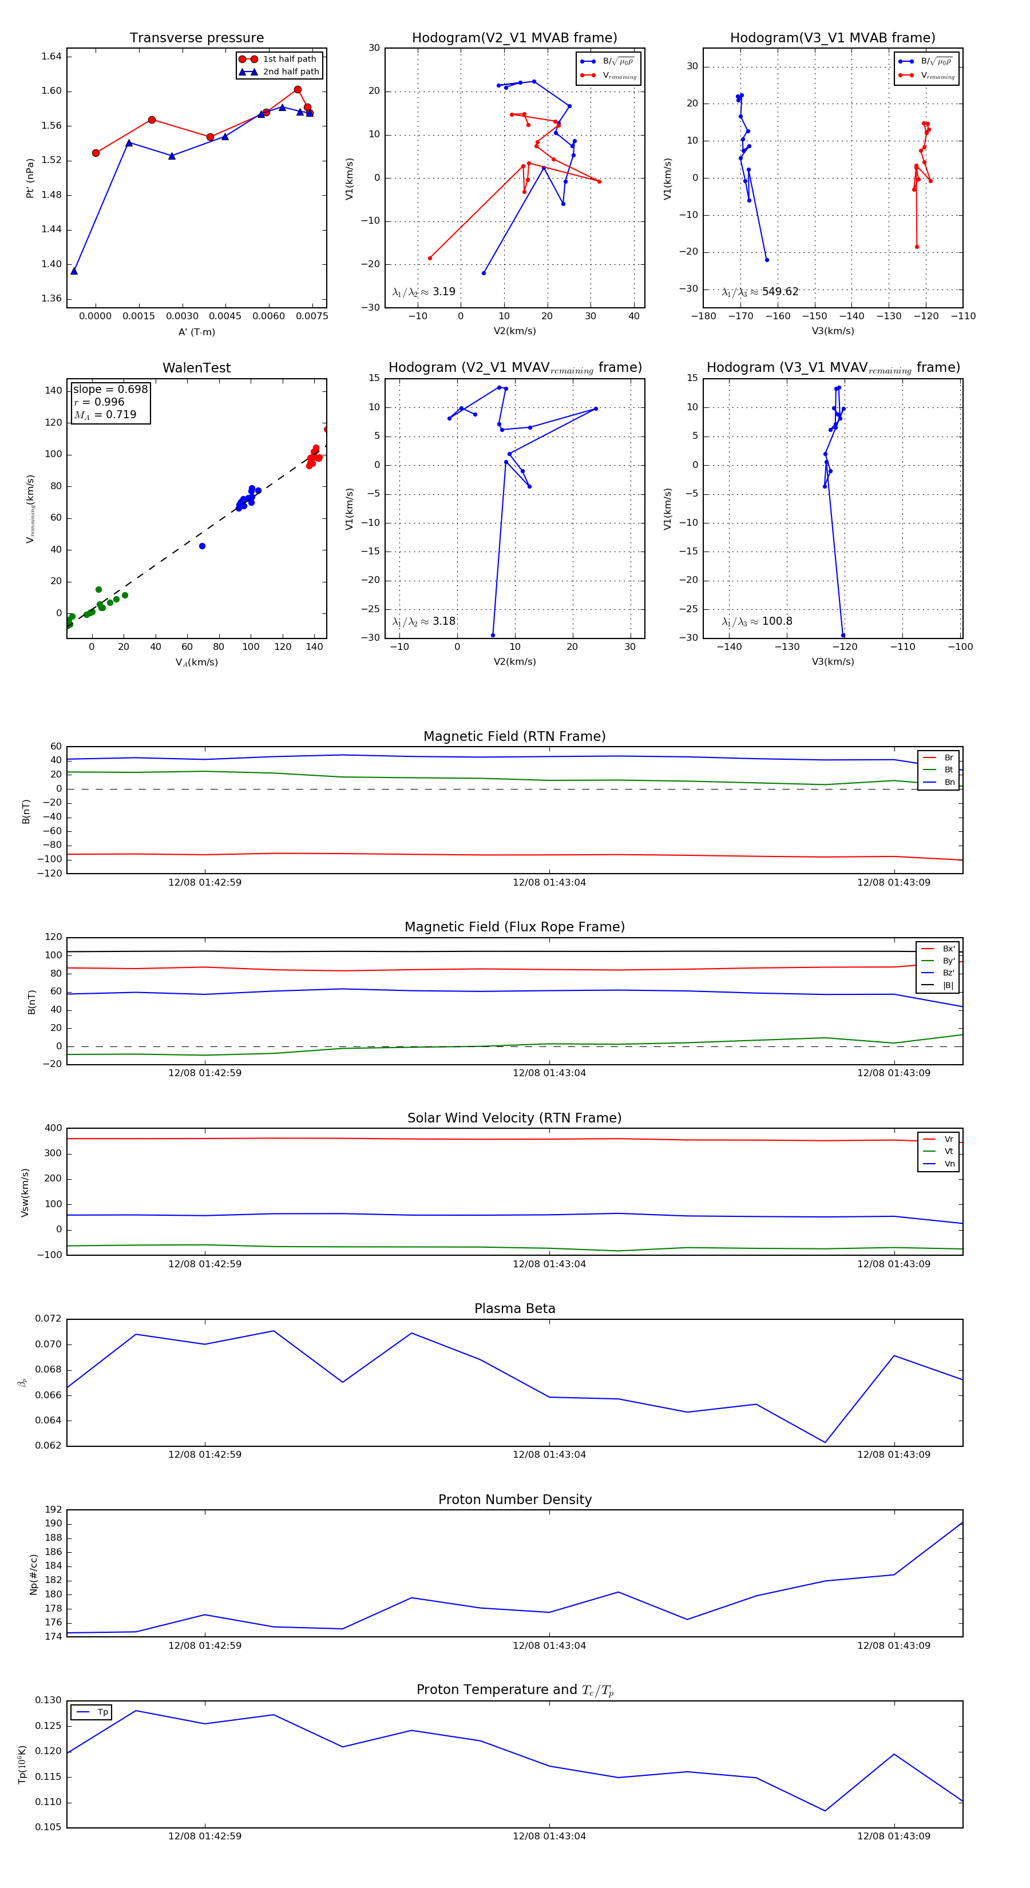1030x1888 pixels.
Task: Click '12/08 01:43:04' tick under Plasma Beta
Action: 549,1454
